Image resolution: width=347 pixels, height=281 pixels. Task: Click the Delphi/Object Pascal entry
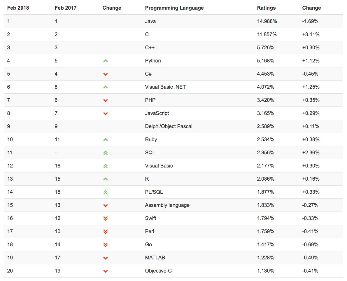point(169,126)
